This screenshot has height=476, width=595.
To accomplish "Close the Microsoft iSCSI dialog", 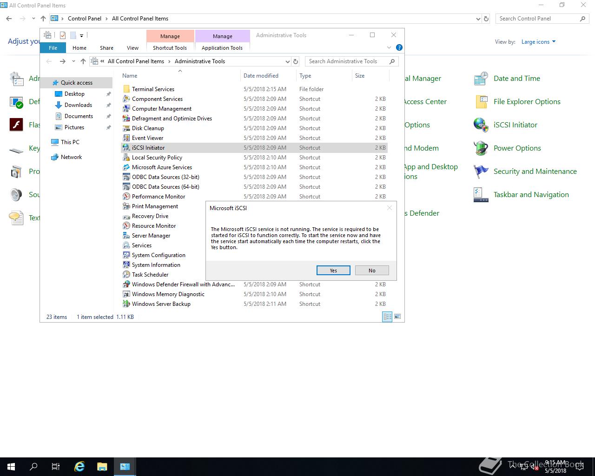I will (390, 208).
